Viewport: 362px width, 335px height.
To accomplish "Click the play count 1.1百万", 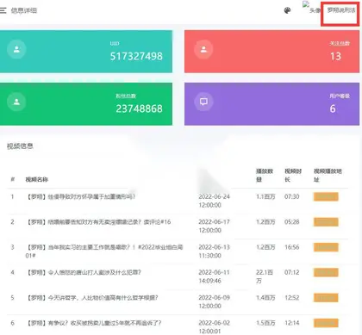I will click(265, 196).
